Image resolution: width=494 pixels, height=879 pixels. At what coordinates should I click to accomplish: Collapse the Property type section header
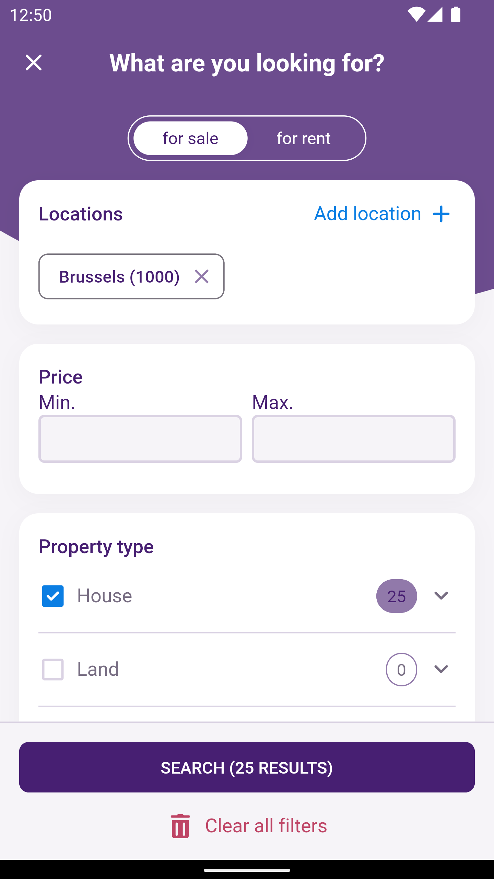pos(96,546)
